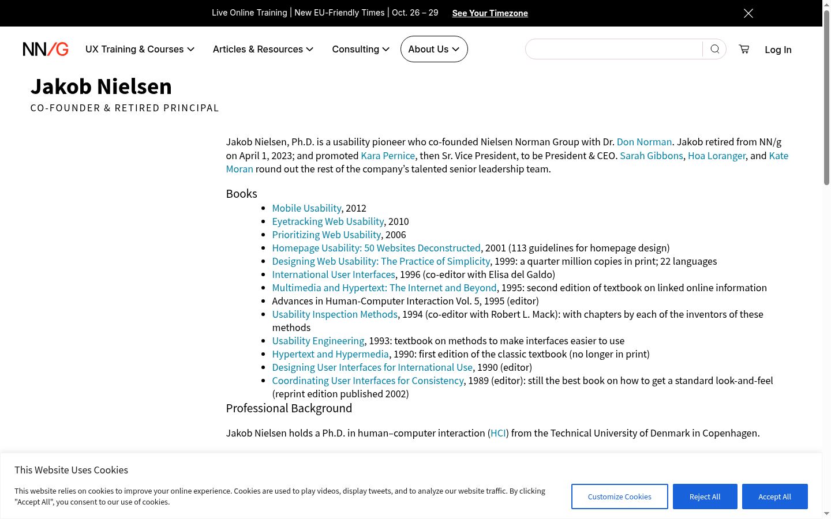Reject all cookies
Screen dimensions: 831x519
[705, 497]
